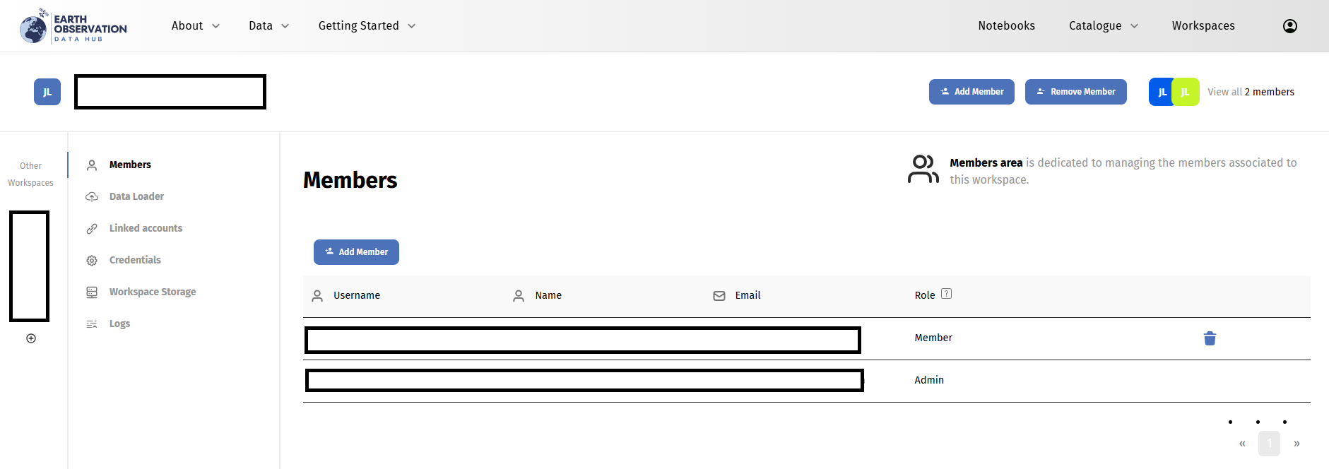Open the Notebooks page

[1006, 26]
